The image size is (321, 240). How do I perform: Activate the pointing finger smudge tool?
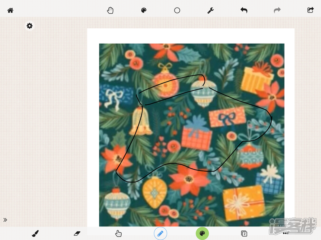click(118, 233)
